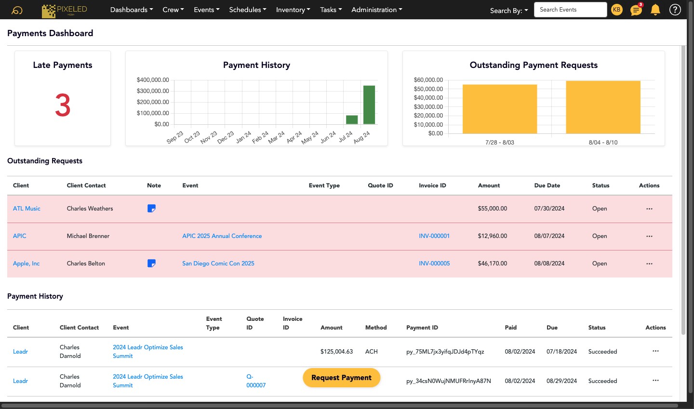View the note for ATL Music
Screen dimensions: 694x409
click(151, 209)
